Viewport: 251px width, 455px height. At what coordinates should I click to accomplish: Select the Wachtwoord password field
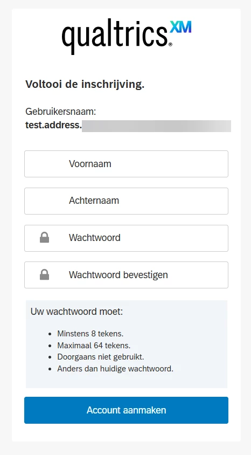(126, 238)
